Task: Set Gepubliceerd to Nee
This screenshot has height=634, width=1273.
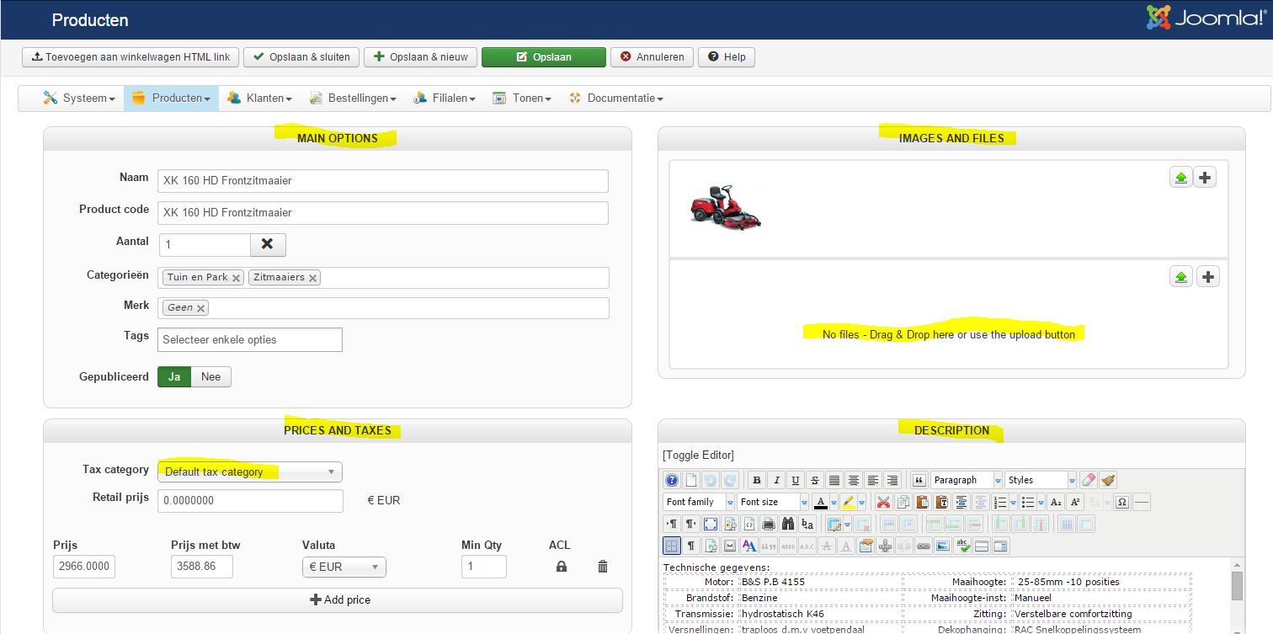Action: point(210,376)
